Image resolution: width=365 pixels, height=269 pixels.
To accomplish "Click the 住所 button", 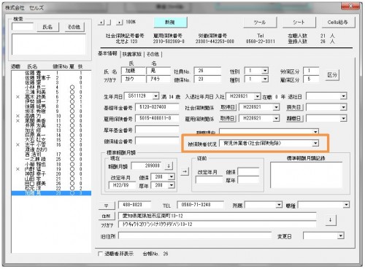I will coord(107,216).
